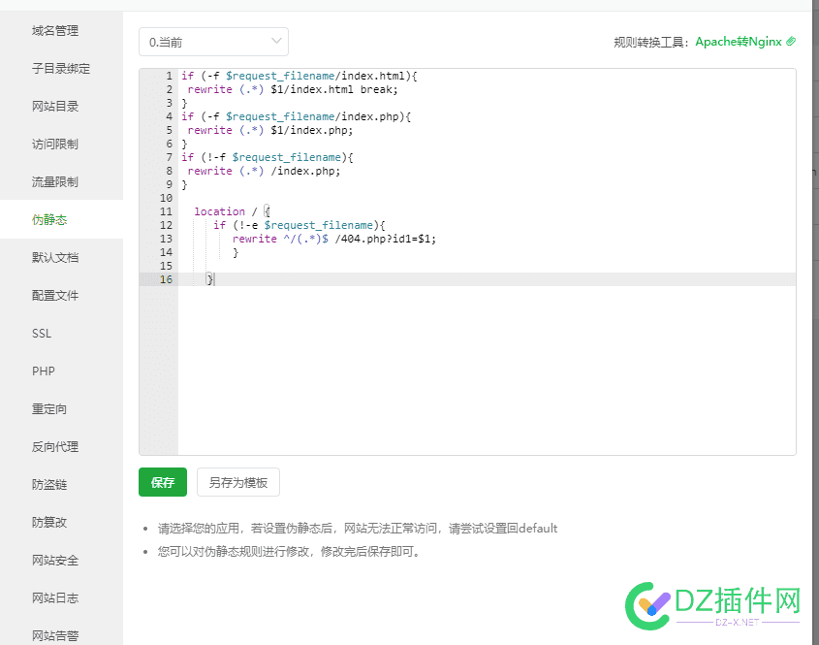Click the hint '您可以对伪静态规则进行修改'
Screen dimensions: 819x645
point(291,552)
